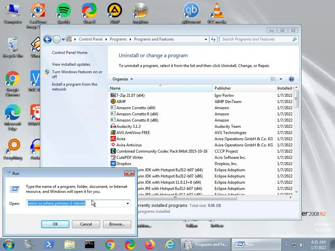Viewport: 335px width, 251px height.
Task: Sort by the Publisher column header
Action: (x=244, y=88)
